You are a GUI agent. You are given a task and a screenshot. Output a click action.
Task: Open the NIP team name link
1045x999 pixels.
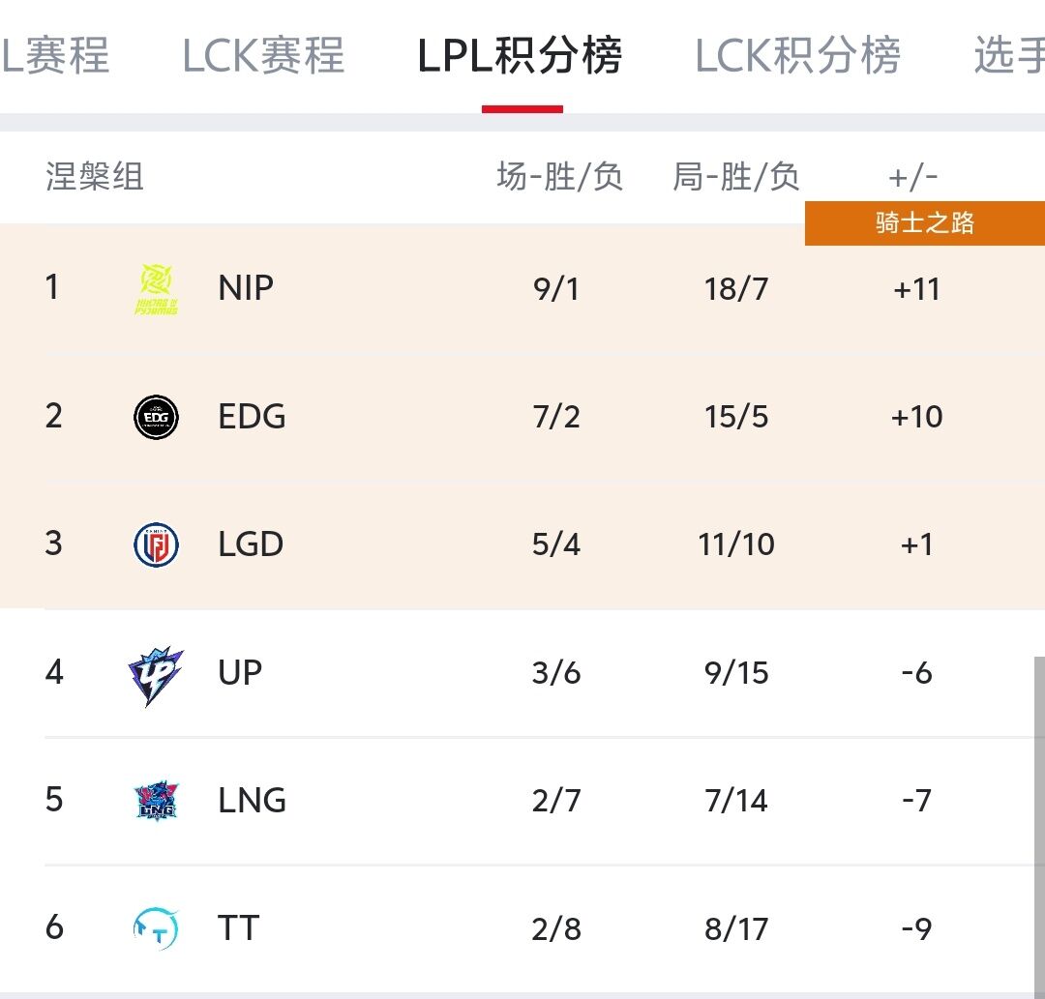246,288
